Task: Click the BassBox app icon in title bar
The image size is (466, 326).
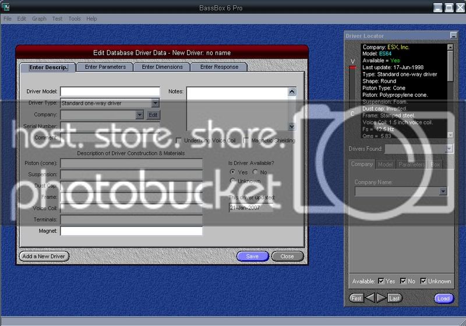Action: pyautogui.click(x=6, y=7)
